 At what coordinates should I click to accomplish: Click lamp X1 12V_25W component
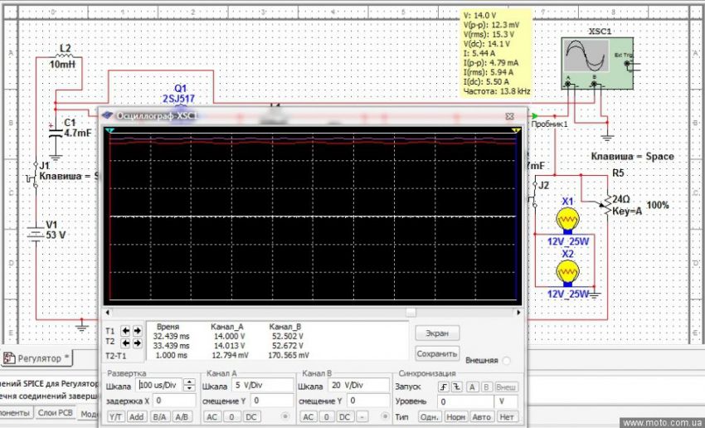[567, 219]
